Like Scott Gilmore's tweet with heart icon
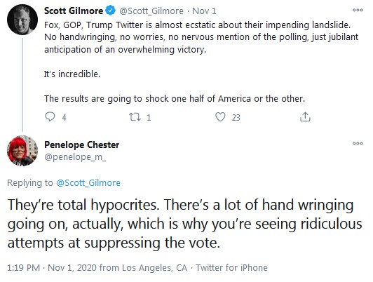373x282 pixels. pyautogui.click(x=220, y=117)
